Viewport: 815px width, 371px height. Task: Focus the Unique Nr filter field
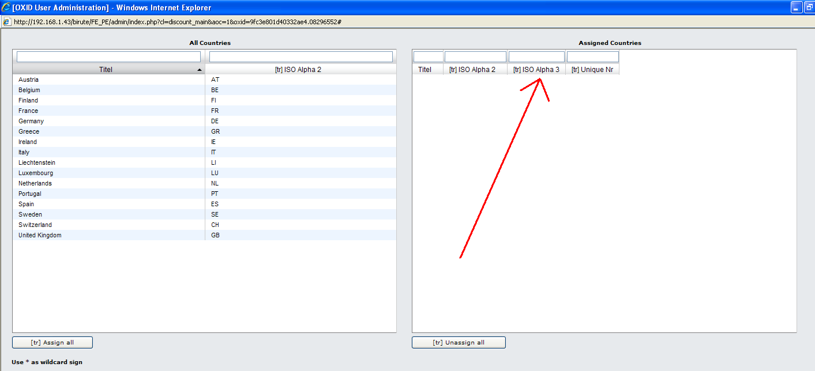592,57
